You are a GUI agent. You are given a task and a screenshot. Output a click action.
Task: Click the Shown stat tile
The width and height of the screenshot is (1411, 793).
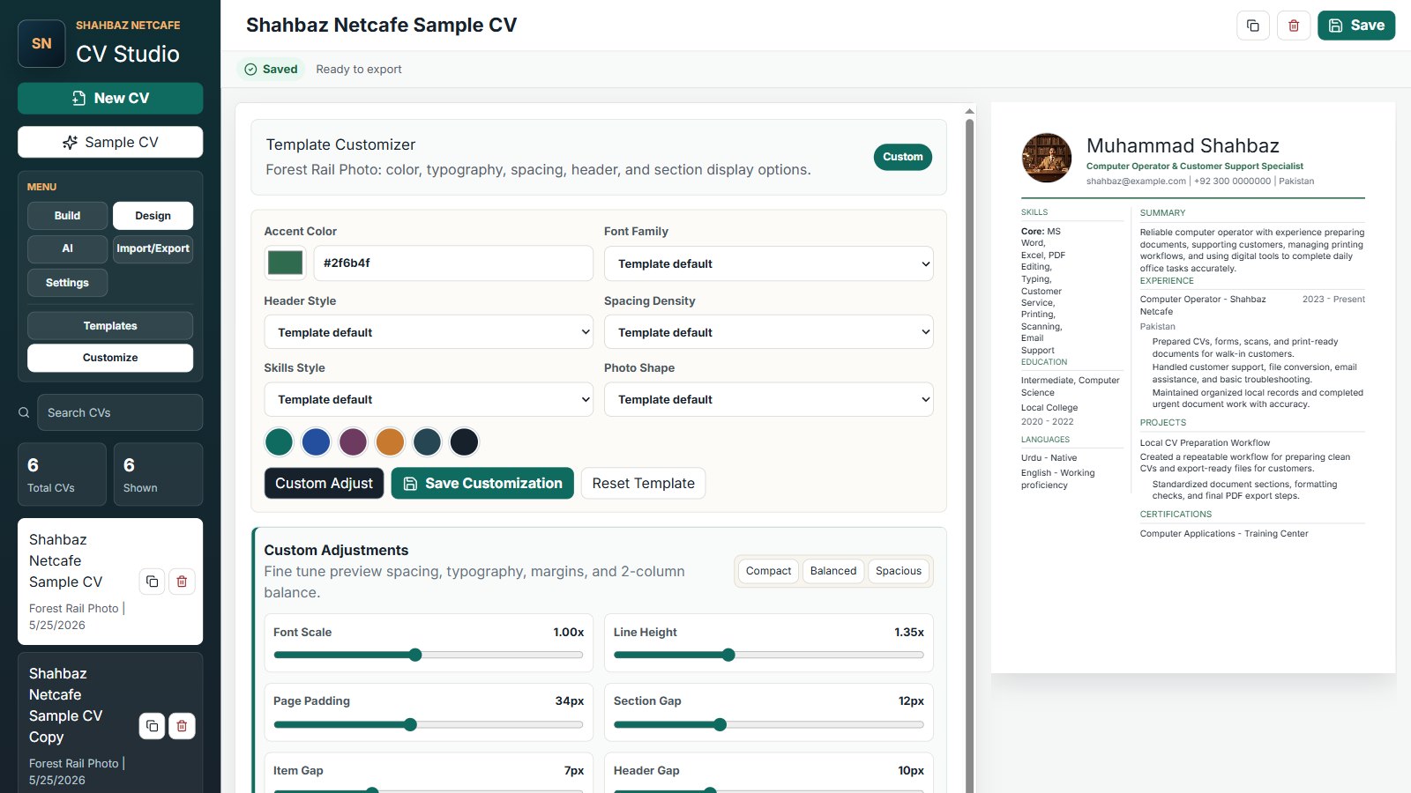point(158,474)
